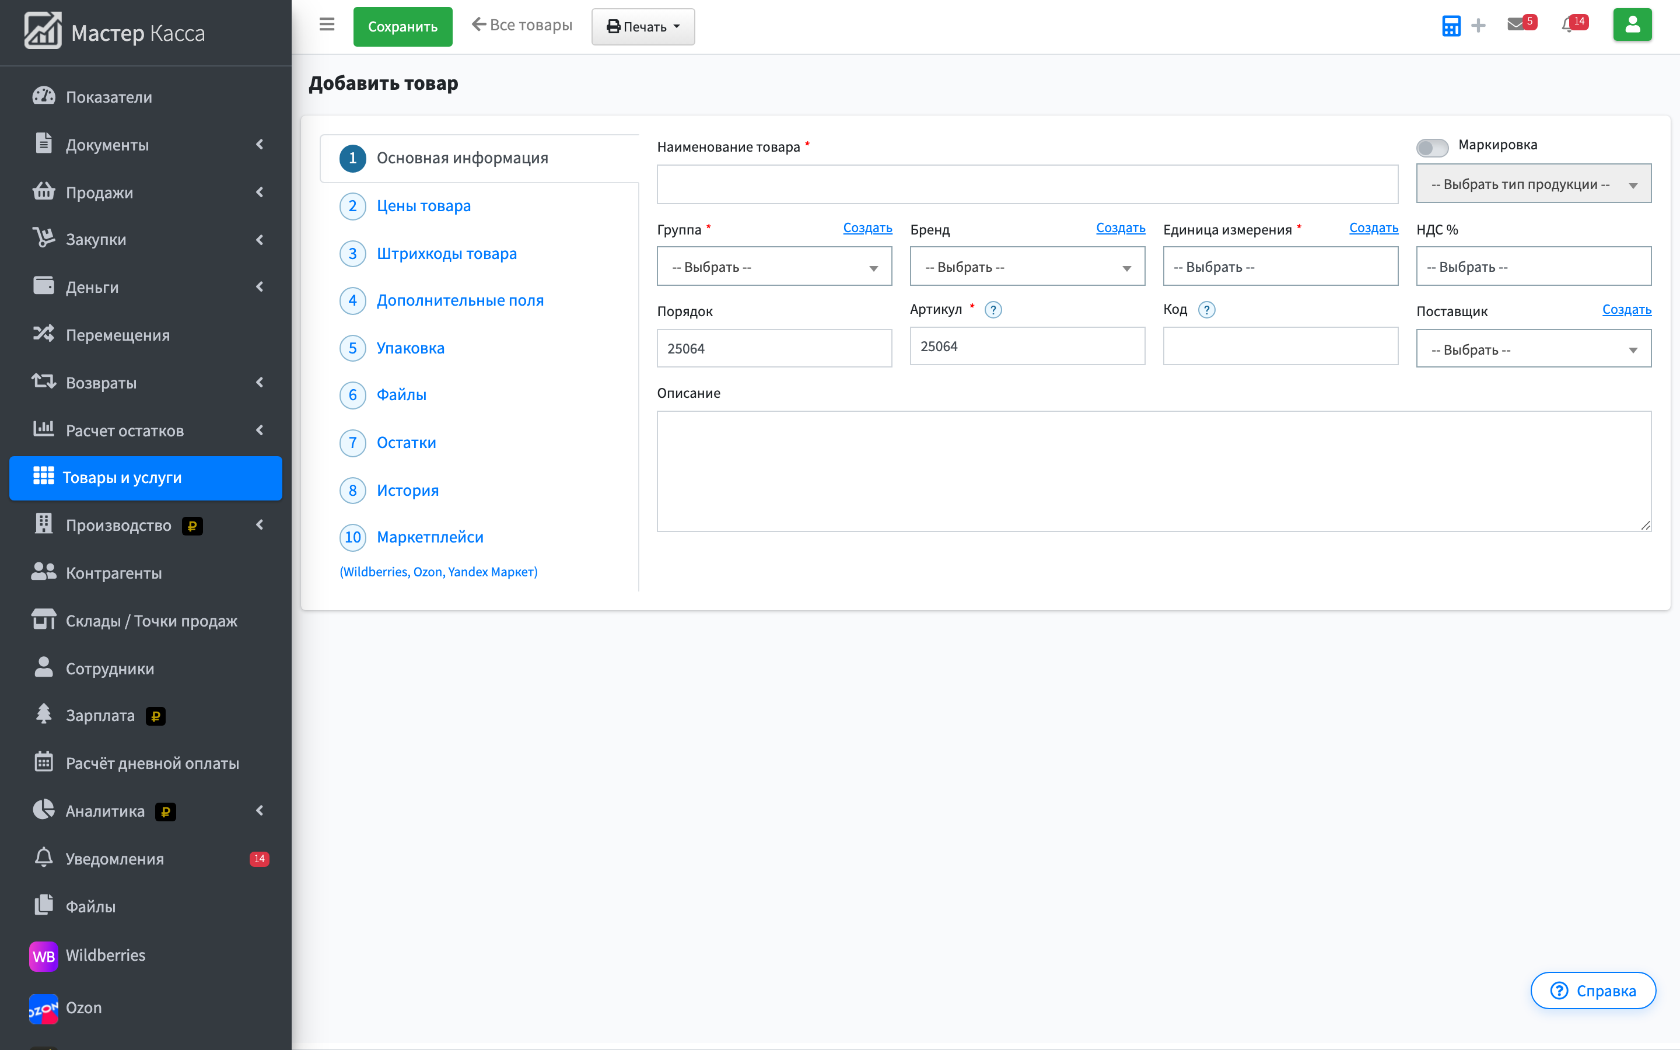The image size is (1680, 1050).
Task: Click the green user profile icon
Action: click(x=1632, y=24)
